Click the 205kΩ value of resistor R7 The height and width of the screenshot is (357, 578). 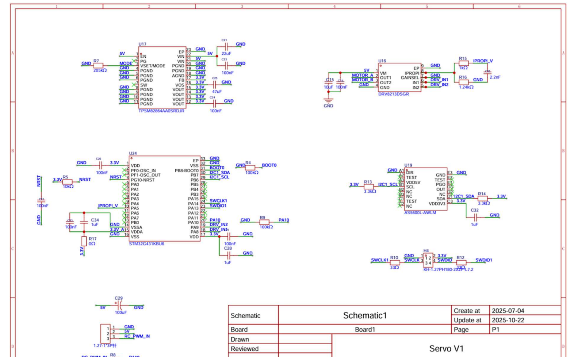100,70
